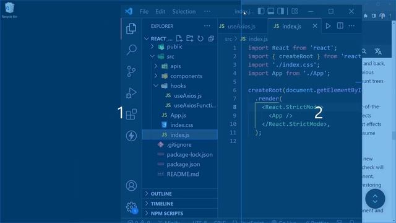Open the browser extensions puzzle icon
The height and width of the screenshot is (223, 396).
[x=365, y=15]
